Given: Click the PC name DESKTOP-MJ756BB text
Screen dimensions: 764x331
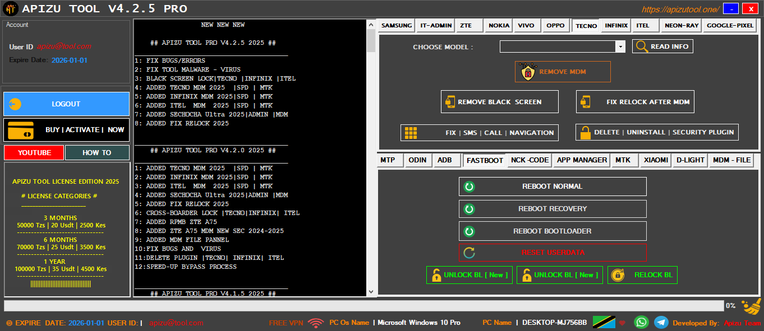Looking at the screenshot, I should click(555, 323).
